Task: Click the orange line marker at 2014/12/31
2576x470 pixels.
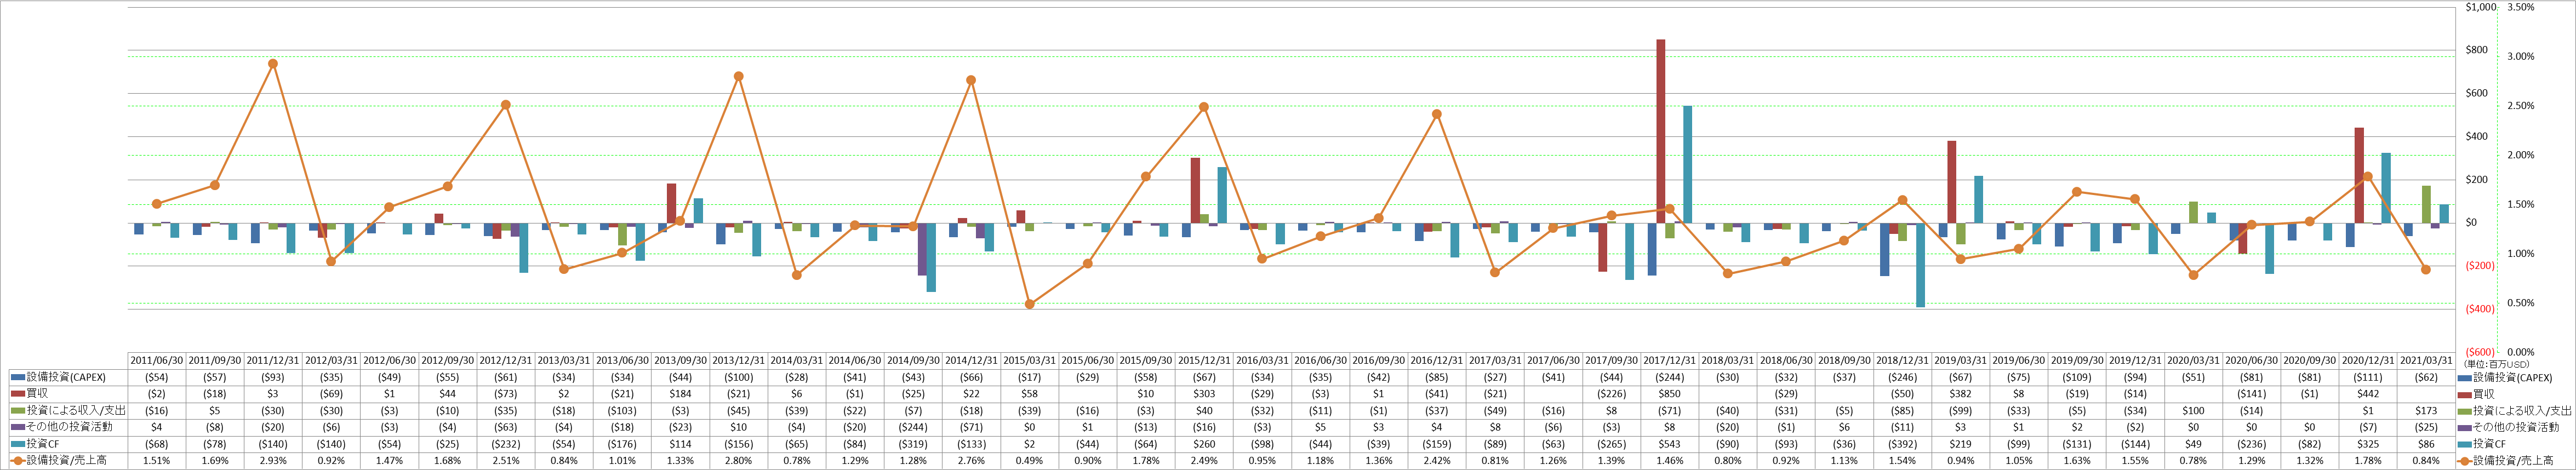Action: click(x=971, y=80)
